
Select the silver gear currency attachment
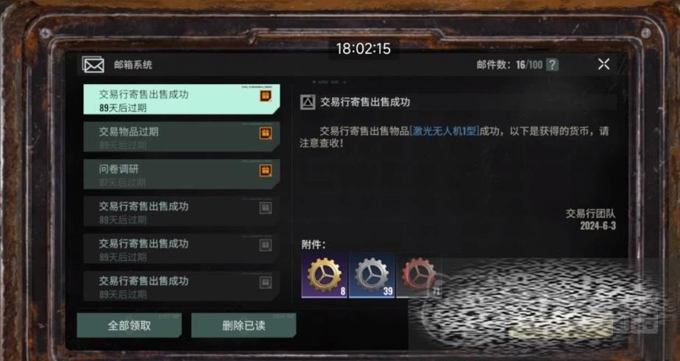(372, 276)
